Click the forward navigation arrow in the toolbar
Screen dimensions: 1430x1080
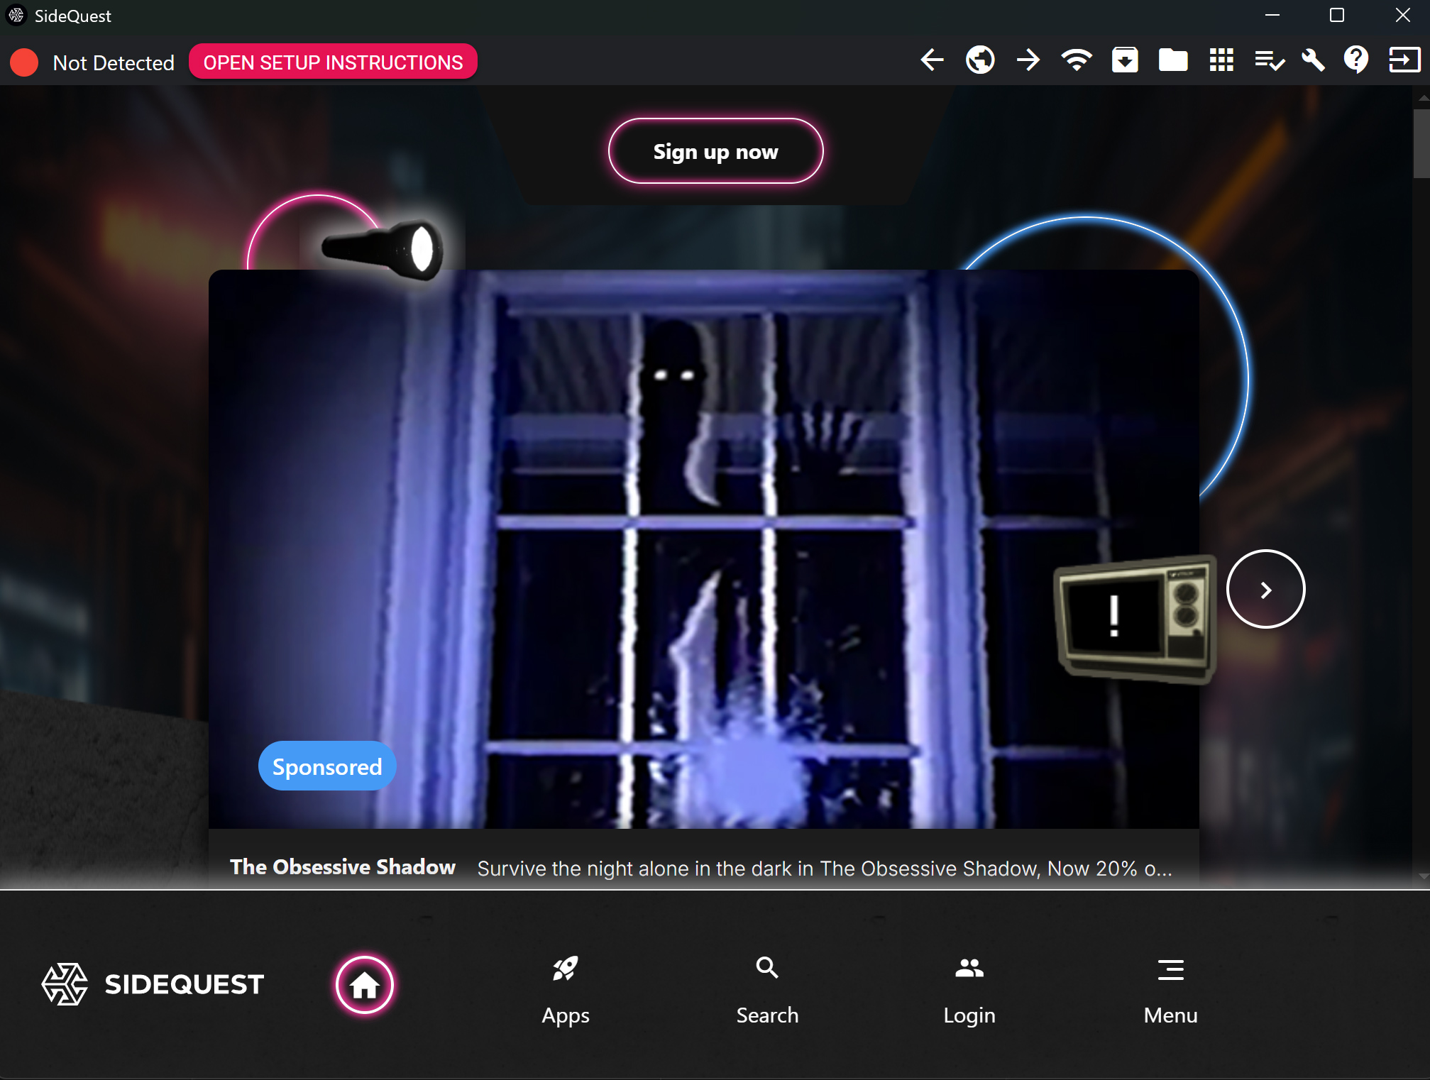1028,61
